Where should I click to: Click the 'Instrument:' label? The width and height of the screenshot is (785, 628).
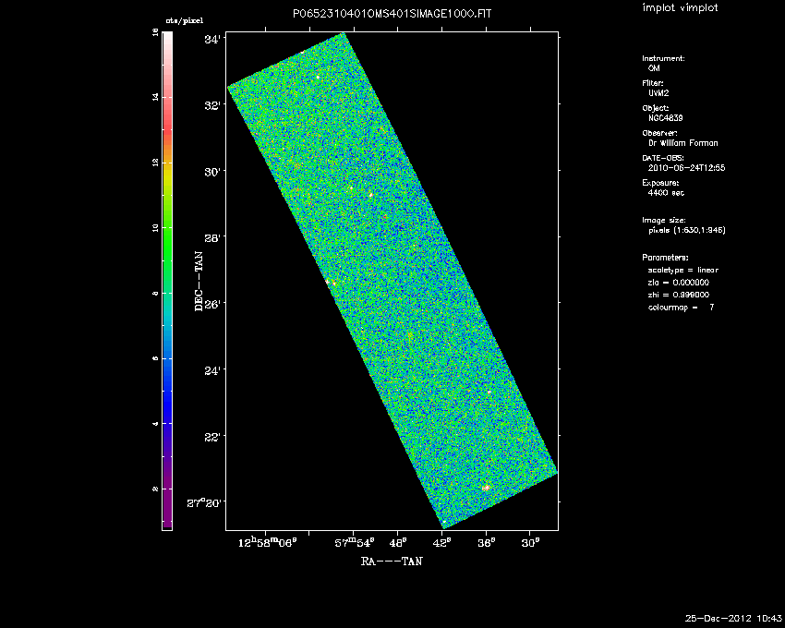663,58
